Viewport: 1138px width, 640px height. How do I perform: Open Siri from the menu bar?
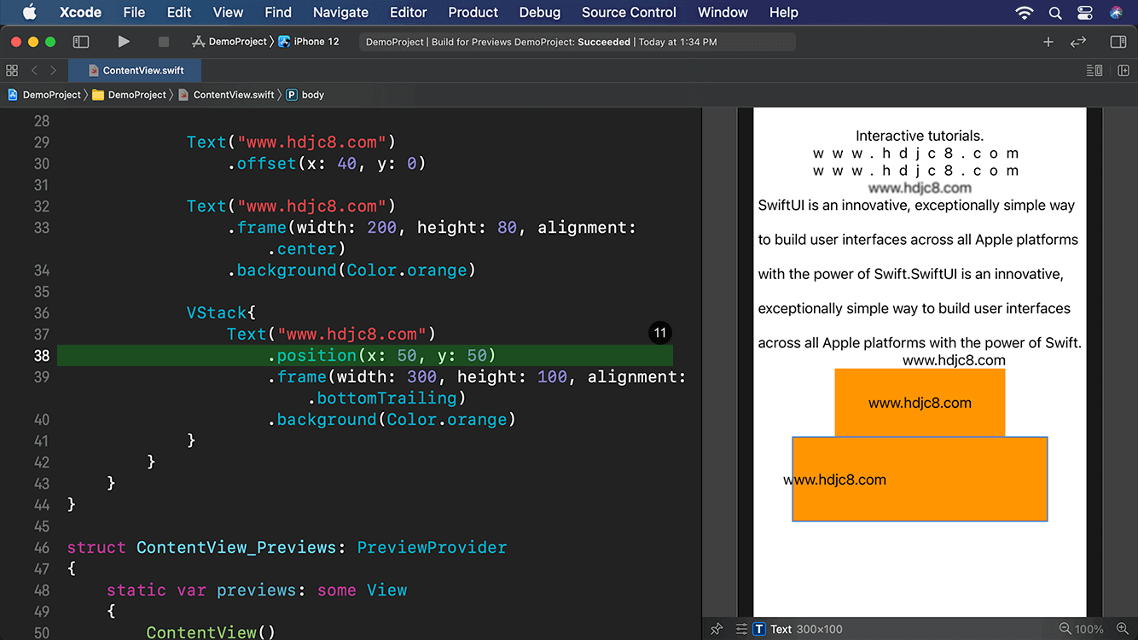[1116, 12]
